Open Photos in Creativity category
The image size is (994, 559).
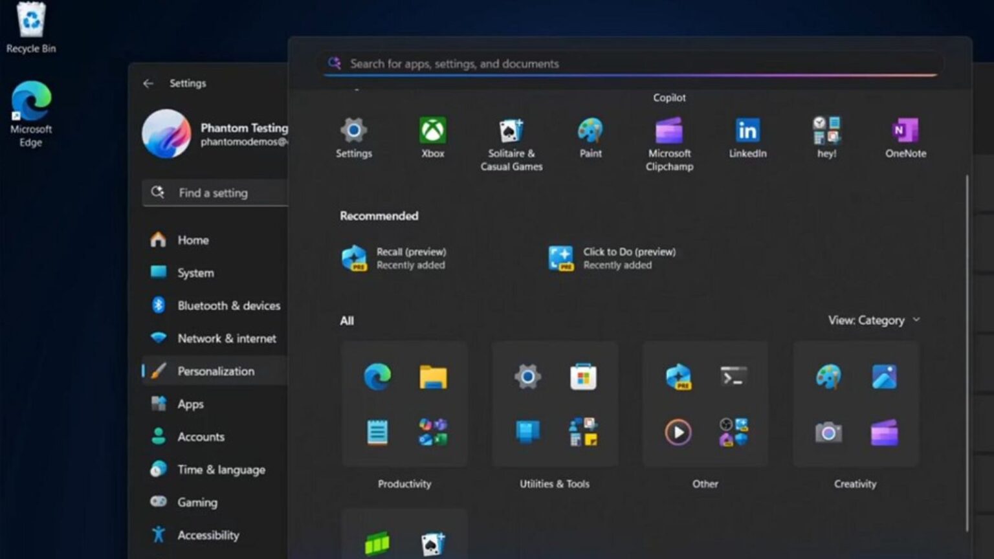click(884, 377)
